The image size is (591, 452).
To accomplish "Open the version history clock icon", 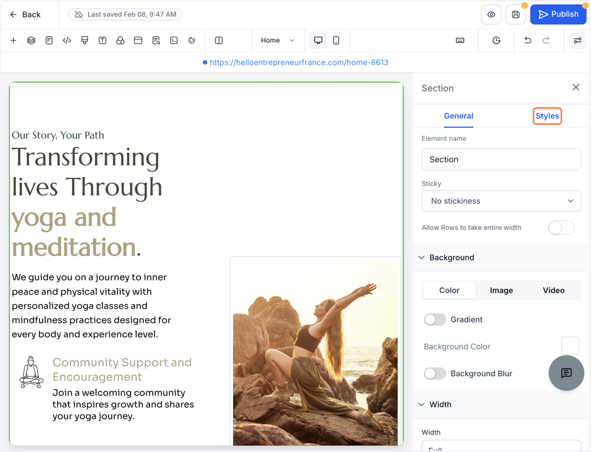I will (496, 40).
